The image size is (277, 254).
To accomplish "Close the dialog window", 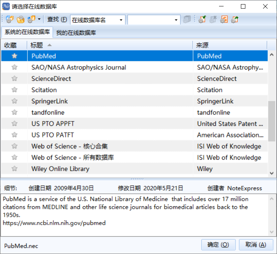I will [265, 6].
